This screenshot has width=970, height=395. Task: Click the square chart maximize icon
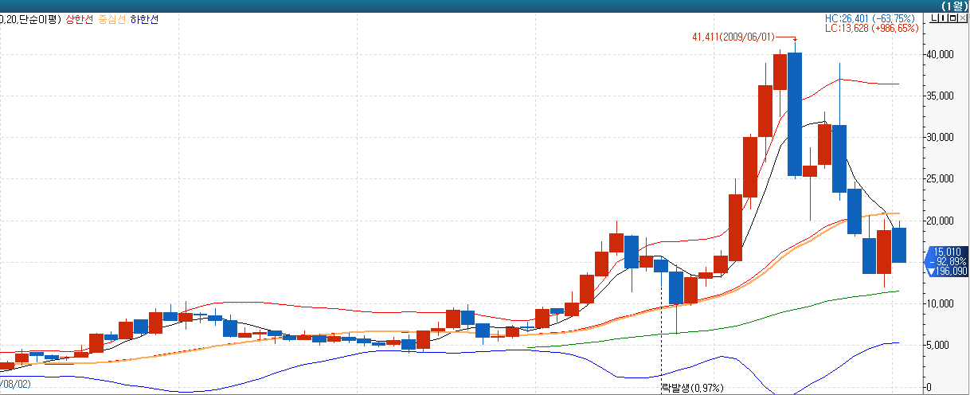point(951,18)
